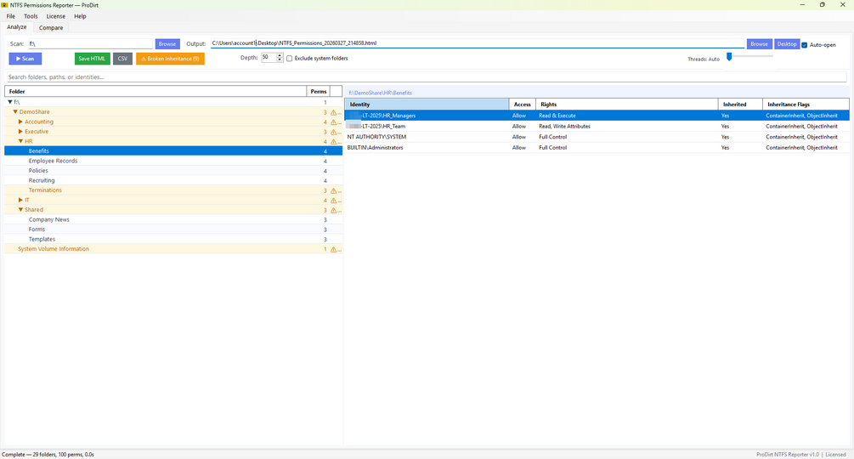Screen dimensions: 854x459
Task: Expand the IT folder node
Action: pos(20,200)
